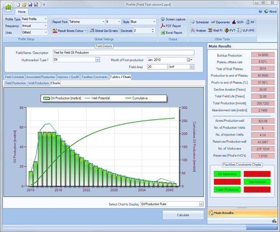This screenshot has height=232, width=280.
Task: Open file using folder icon
Action: pos(24,5)
